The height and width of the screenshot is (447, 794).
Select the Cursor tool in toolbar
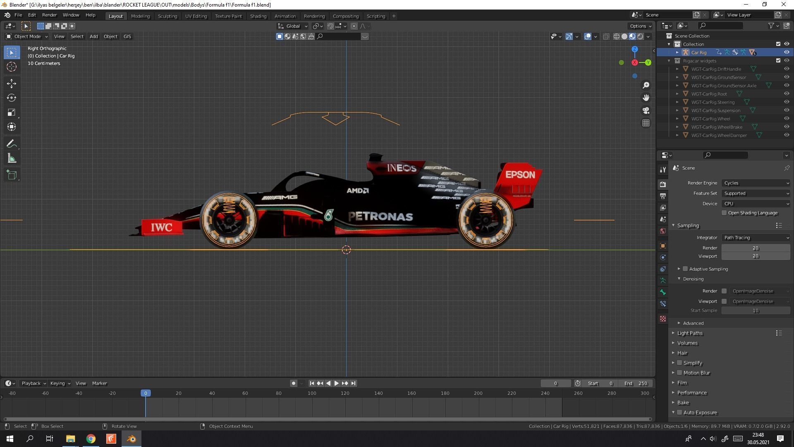pos(12,67)
